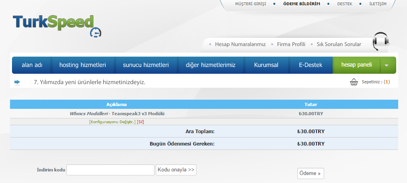Click the shopping basket icon
Image resolution: width=407 pixels, height=183 pixels.
[x=354, y=82]
